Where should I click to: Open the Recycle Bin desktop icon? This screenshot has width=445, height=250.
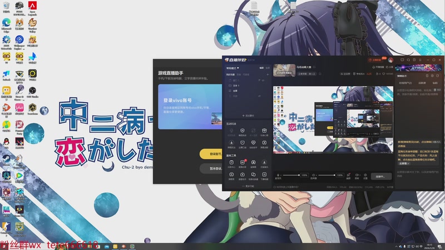click(6, 7)
